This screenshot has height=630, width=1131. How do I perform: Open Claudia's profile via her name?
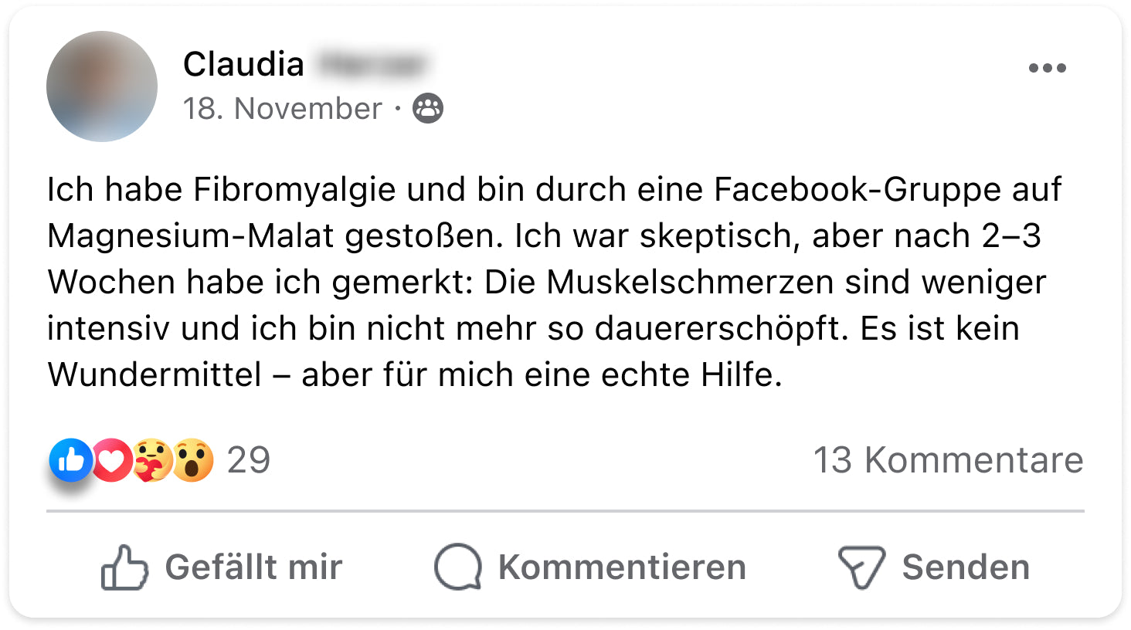[243, 64]
